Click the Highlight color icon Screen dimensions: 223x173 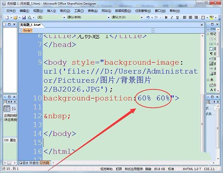(x=212, y=17)
